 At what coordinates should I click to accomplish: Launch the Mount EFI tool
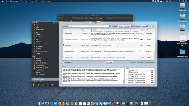[x=39, y=58]
